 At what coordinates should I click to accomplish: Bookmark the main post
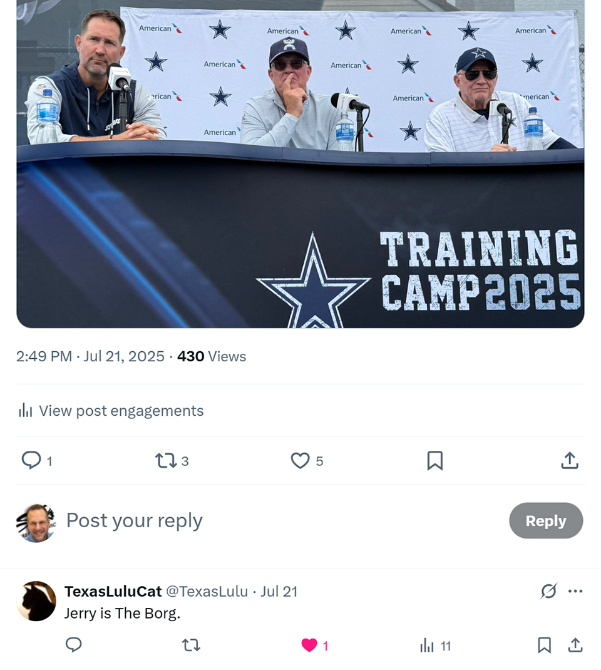[434, 461]
